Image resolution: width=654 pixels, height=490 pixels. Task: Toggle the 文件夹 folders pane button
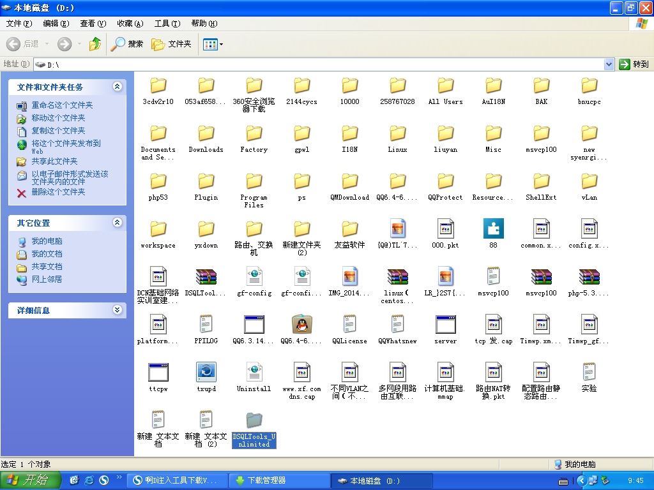171,44
